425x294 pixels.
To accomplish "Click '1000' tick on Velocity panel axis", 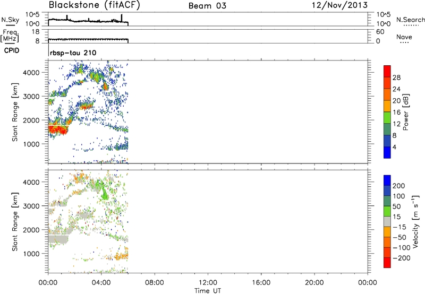I will 31,254.
